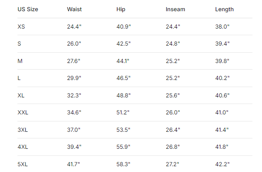262x172 pixels.
Task: Click the 32.3" waist value for XL
Action: coord(74,95)
